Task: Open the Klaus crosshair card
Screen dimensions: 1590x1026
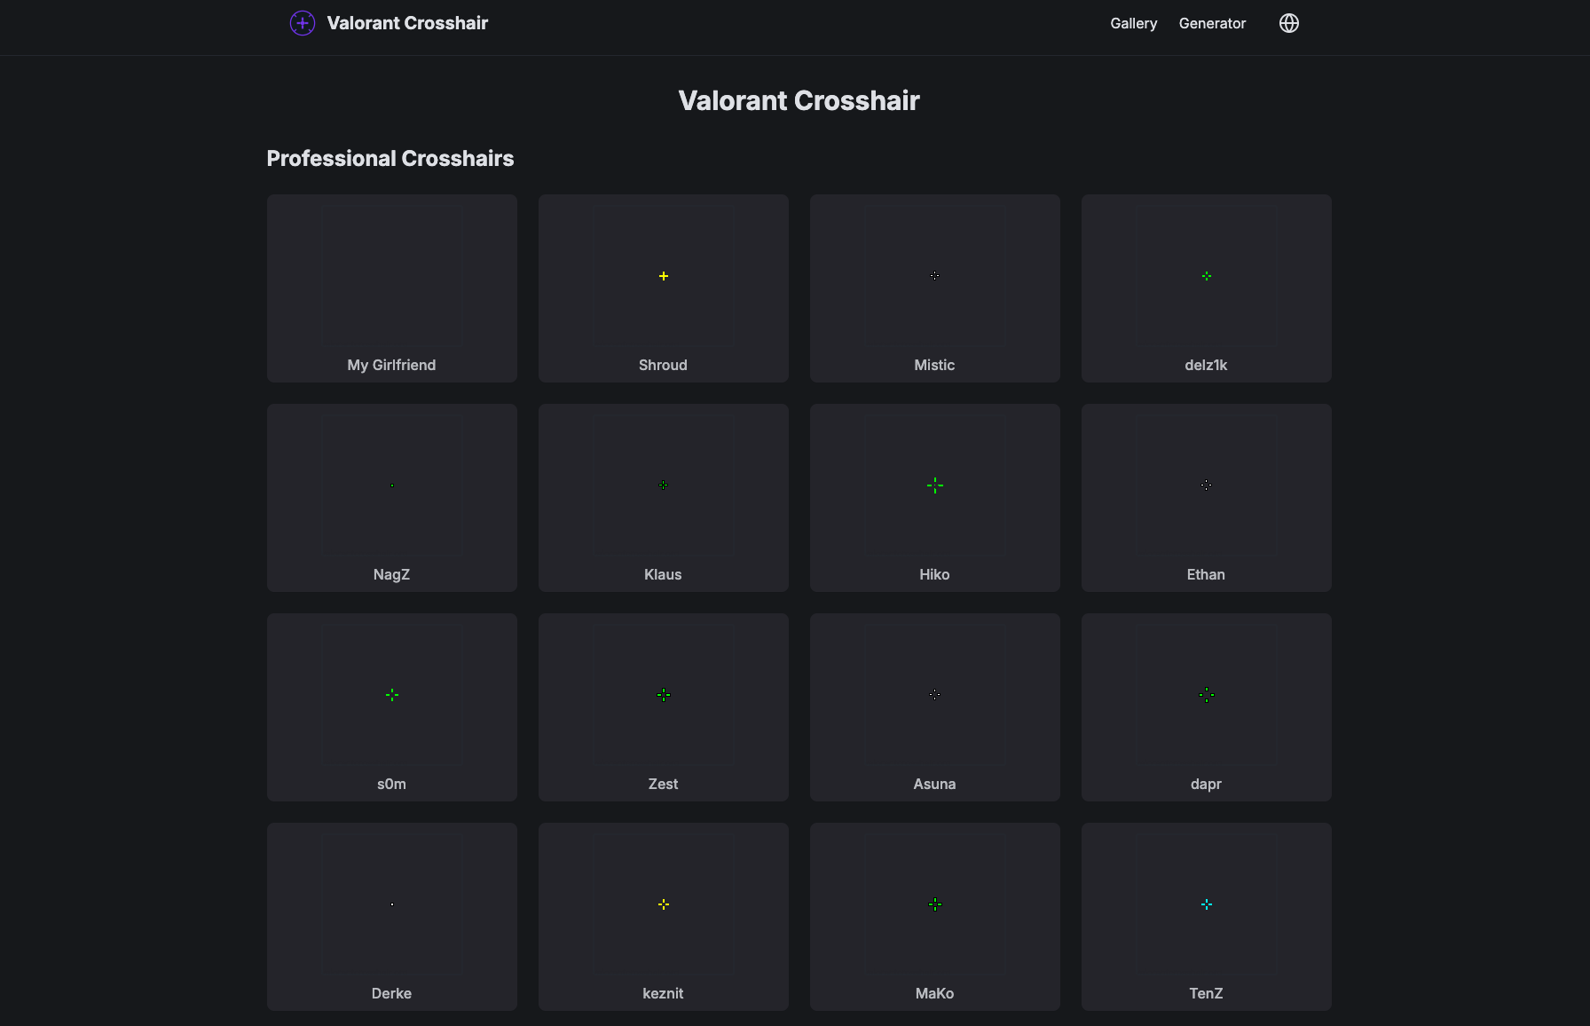Action: [x=664, y=498]
